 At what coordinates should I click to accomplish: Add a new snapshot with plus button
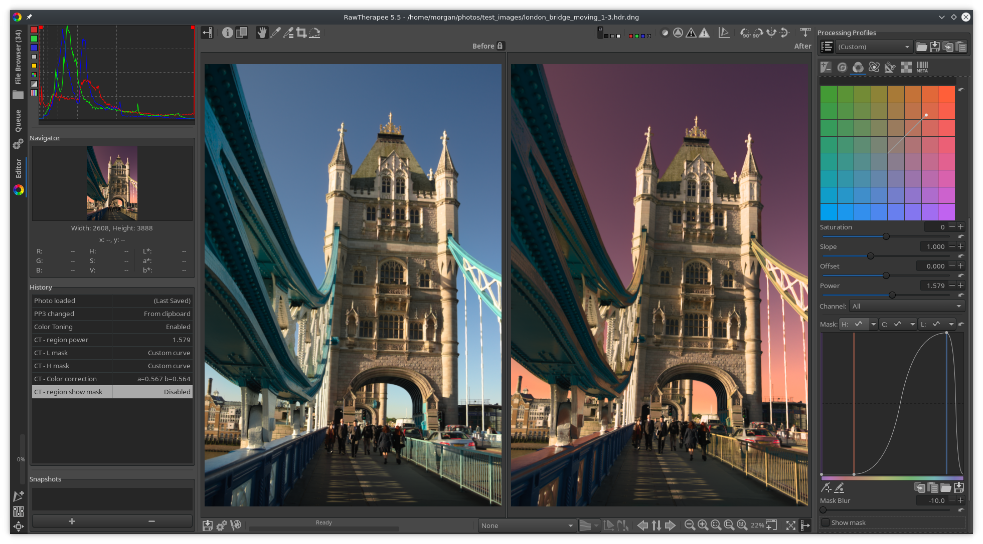pos(72,521)
